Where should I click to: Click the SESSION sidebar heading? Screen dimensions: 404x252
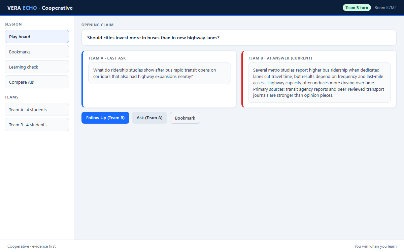(x=13, y=24)
